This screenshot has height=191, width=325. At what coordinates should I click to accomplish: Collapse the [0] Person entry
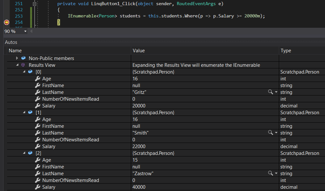[x=24, y=72]
